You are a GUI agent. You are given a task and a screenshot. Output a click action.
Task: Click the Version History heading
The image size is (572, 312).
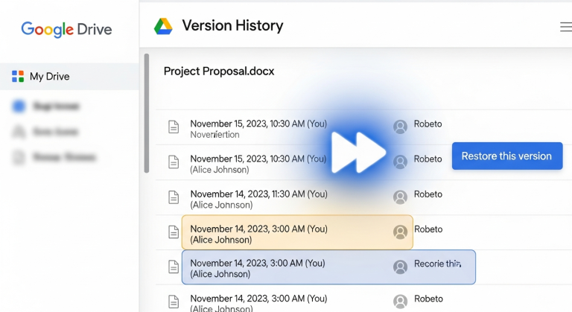pos(232,26)
